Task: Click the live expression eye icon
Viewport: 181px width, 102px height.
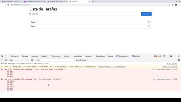Action: pyautogui.click(x=32, y=60)
